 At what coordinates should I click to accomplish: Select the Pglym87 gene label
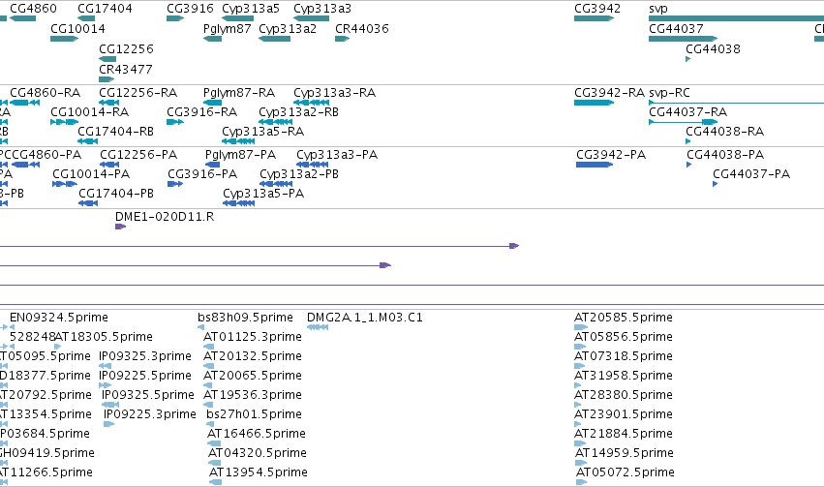coord(227,29)
